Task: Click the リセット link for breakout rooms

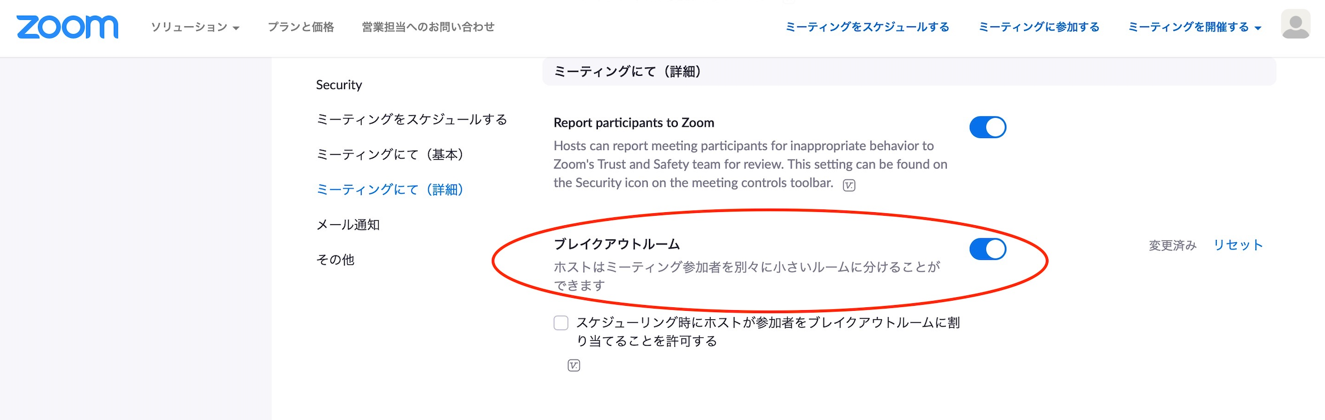Action: 1237,245
